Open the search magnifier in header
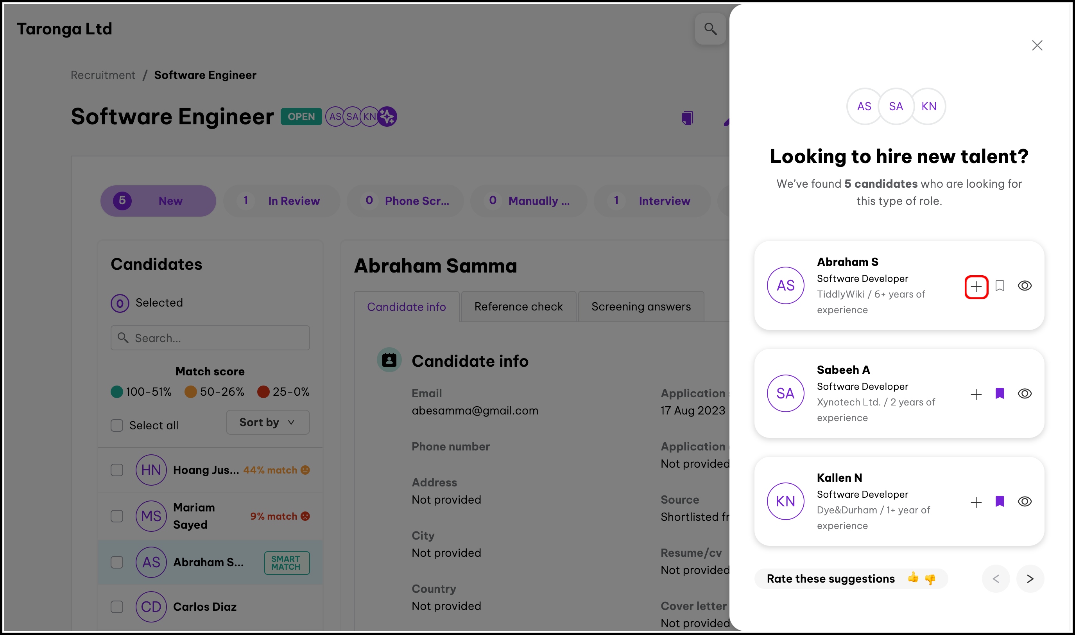Viewport: 1075px width, 635px height. point(710,29)
